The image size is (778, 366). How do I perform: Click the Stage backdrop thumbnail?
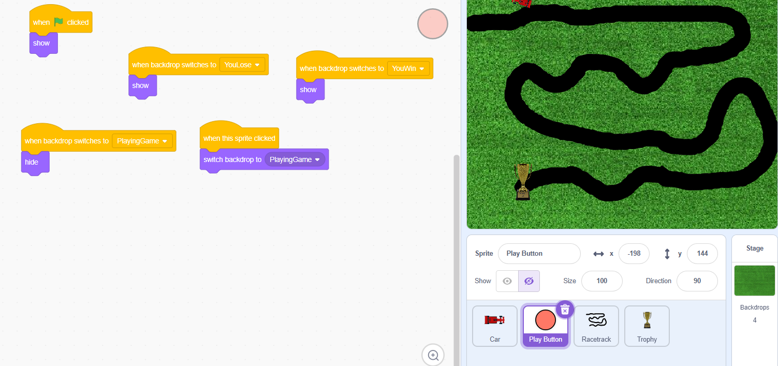(754, 280)
